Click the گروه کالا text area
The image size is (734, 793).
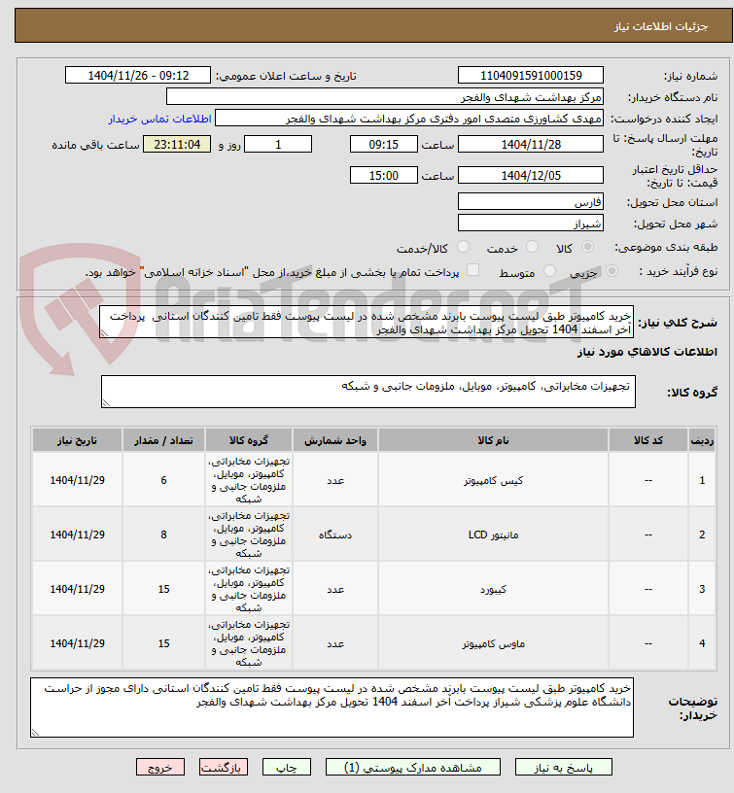(x=368, y=392)
